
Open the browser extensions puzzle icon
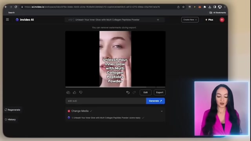click(x=205, y=7)
